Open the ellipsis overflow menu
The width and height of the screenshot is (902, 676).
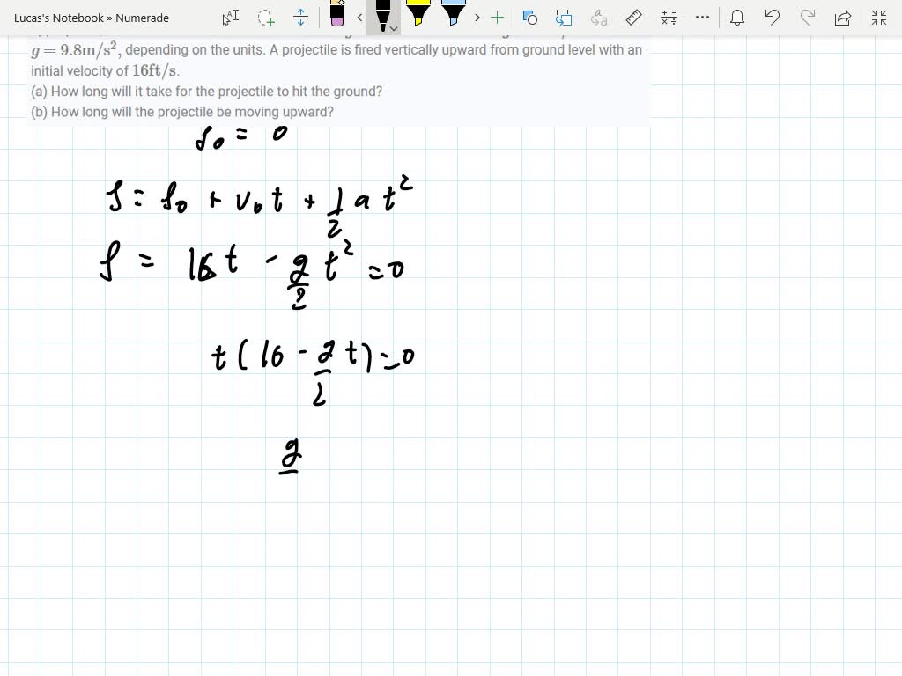[702, 18]
